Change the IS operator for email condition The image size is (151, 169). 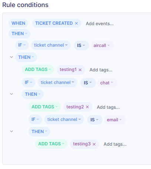click(95, 120)
